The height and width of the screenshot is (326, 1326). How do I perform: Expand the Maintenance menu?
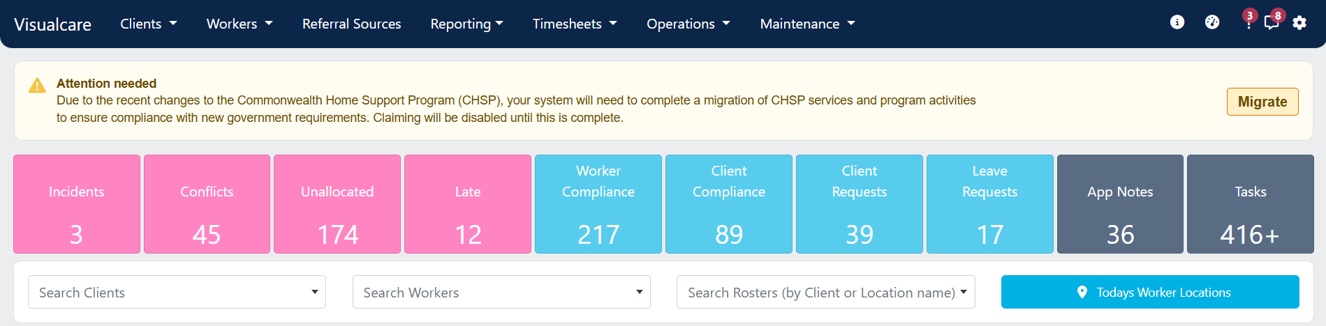coord(808,24)
